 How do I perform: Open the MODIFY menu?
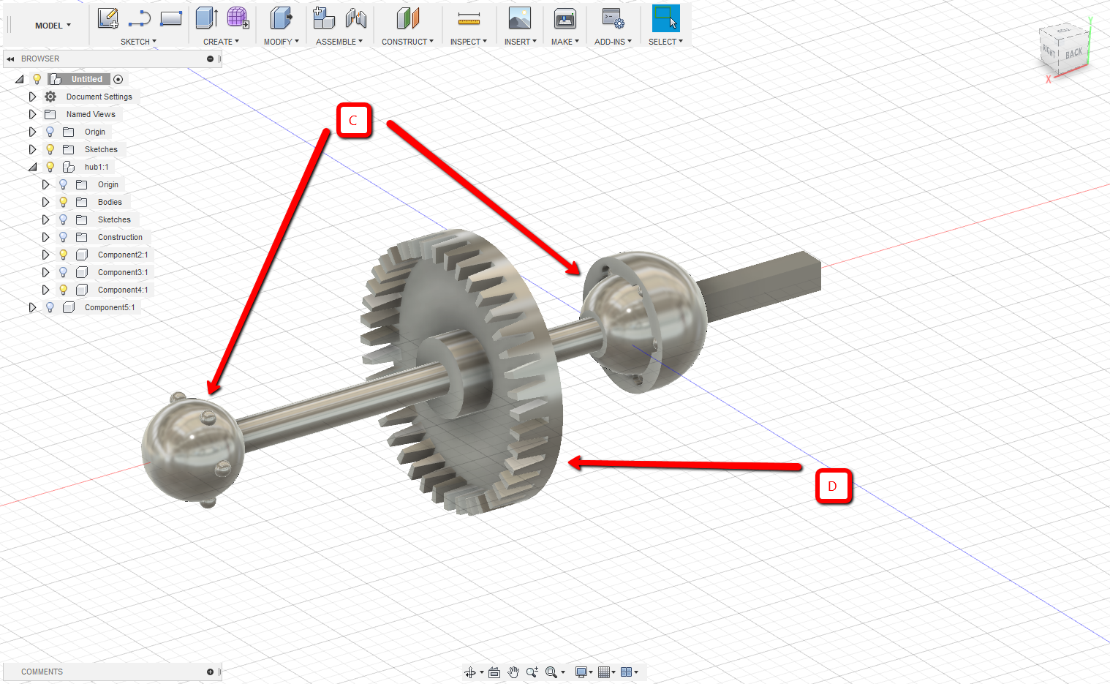click(x=282, y=42)
